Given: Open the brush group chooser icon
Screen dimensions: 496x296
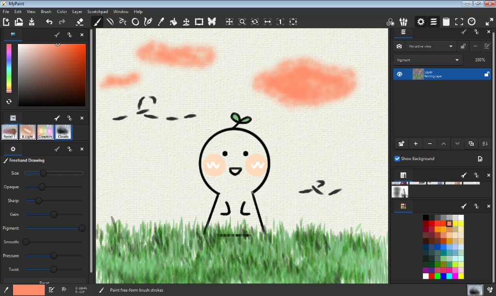Looking at the screenshot, I should pyautogui.click(x=403, y=22).
